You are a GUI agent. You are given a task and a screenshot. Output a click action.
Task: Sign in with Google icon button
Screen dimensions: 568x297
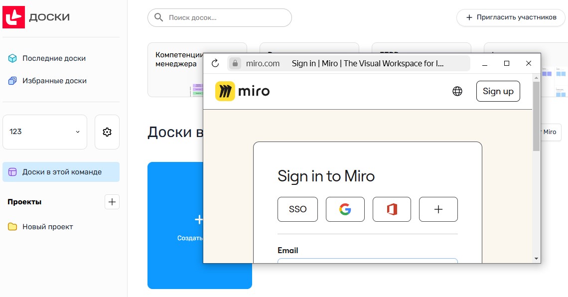pos(345,209)
